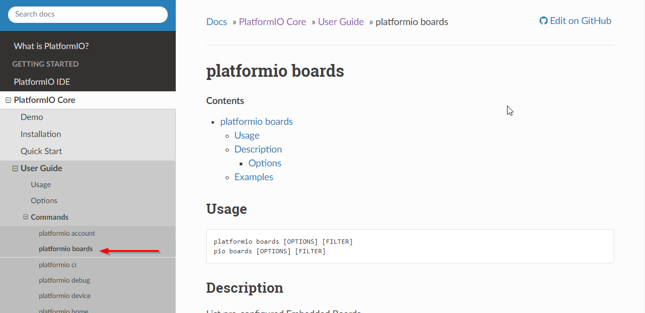The height and width of the screenshot is (313, 645).
Task: Select platformio ci in the sidebar
Action: (x=58, y=264)
